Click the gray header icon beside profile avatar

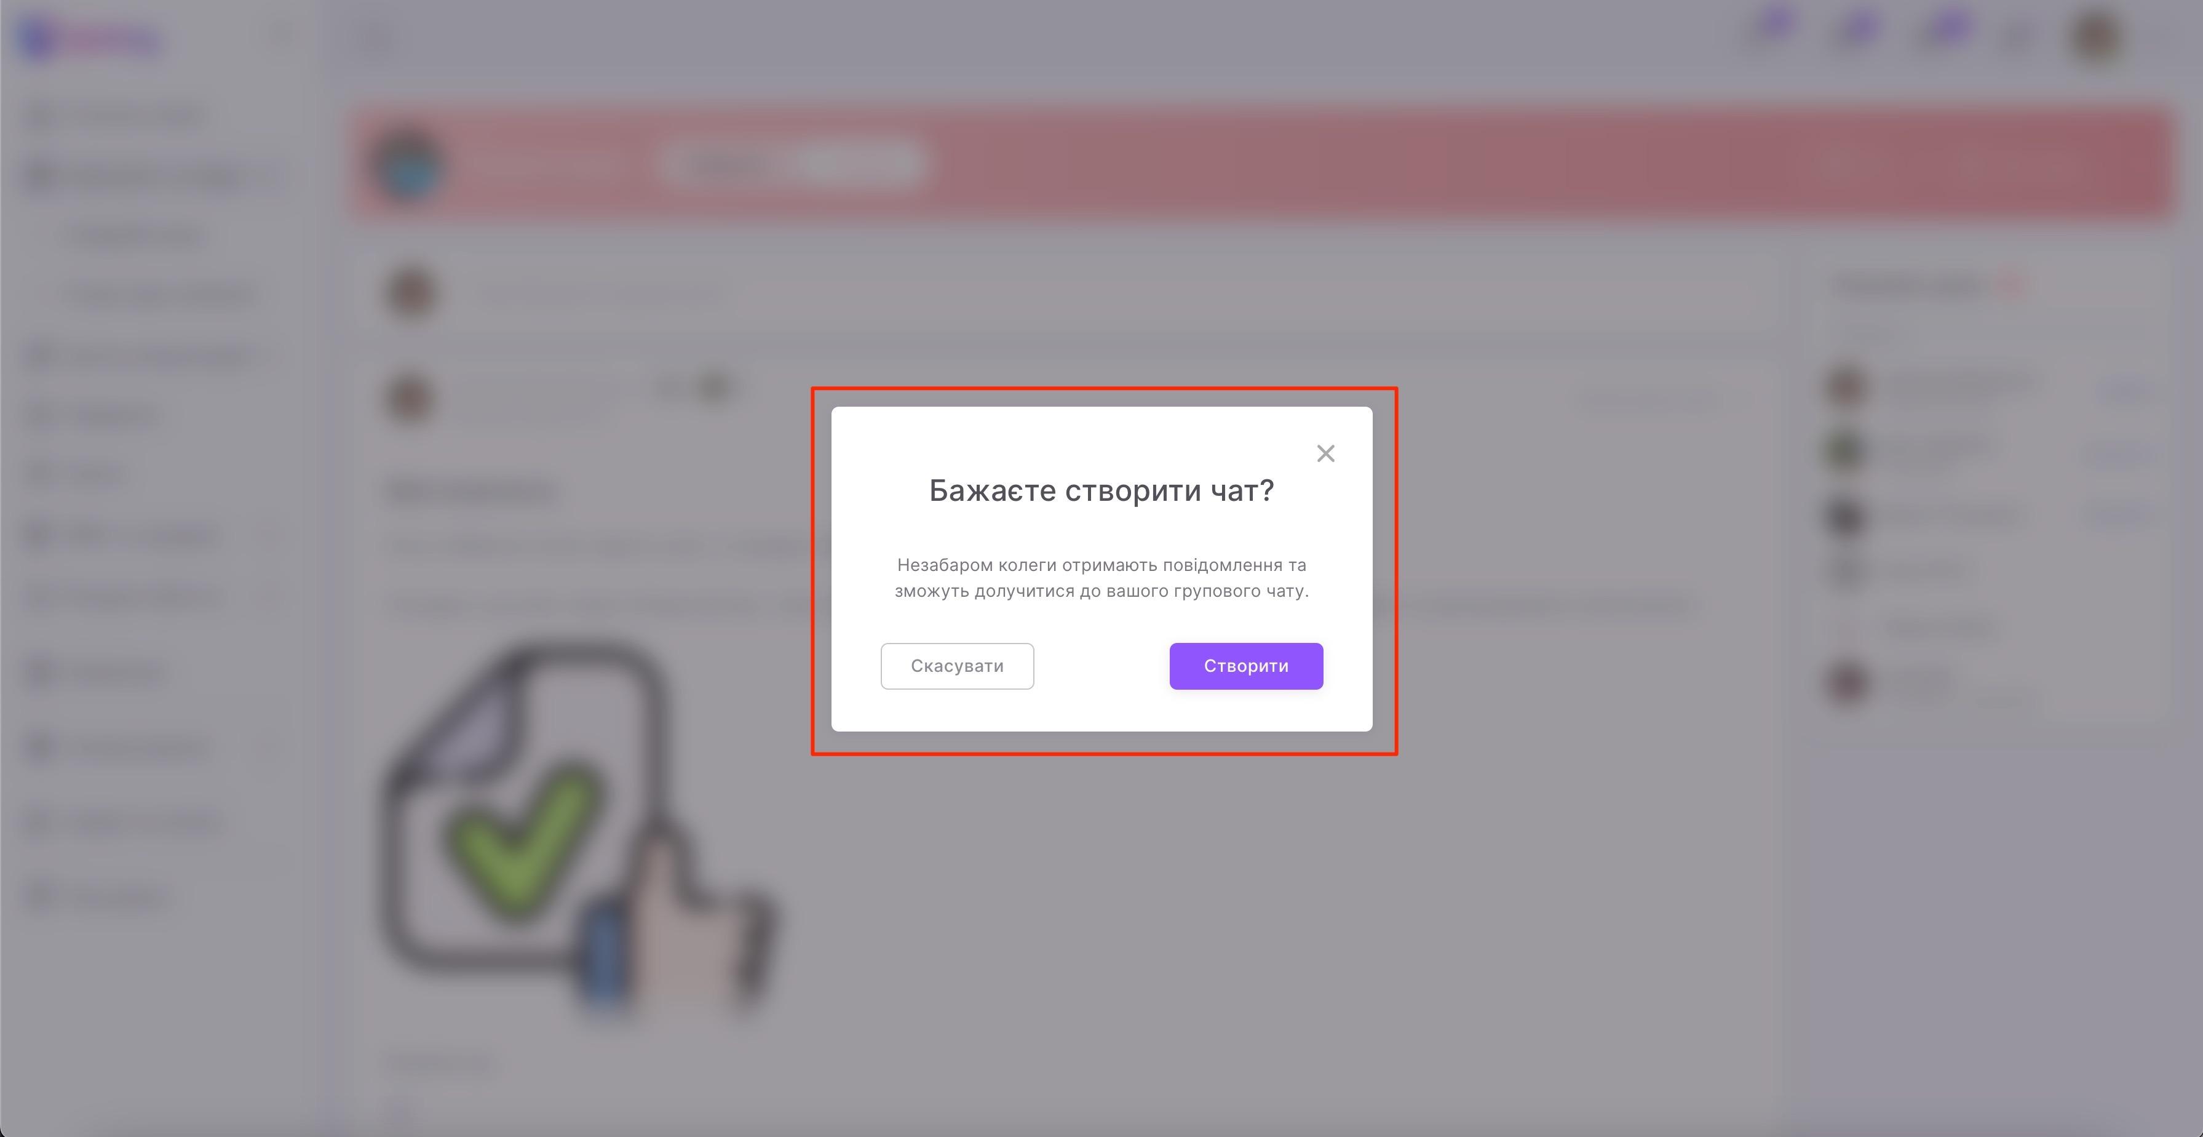click(2020, 36)
